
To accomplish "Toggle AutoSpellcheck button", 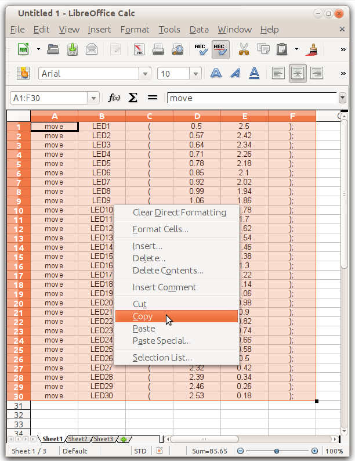I will [x=220, y=49].
